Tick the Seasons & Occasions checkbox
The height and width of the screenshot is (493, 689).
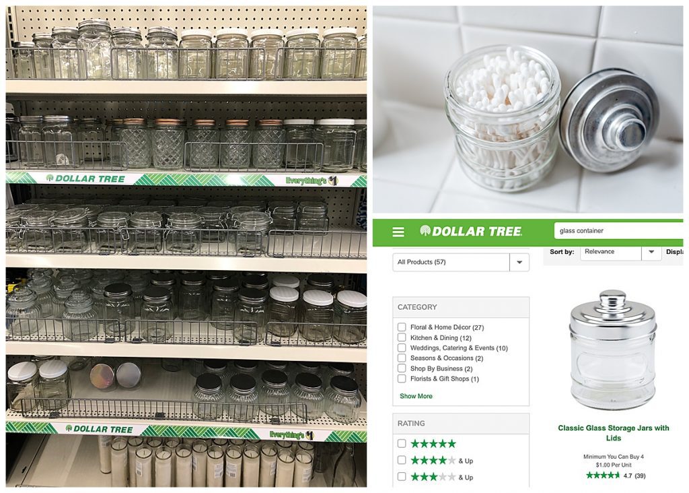click(402, 358)
